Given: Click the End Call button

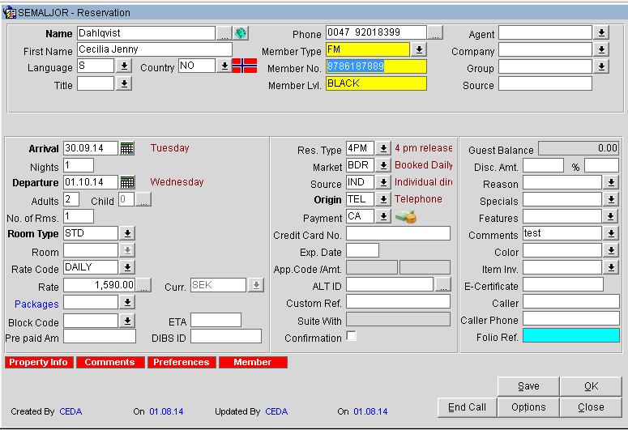Looking at the screenshot, I should 467,407.
